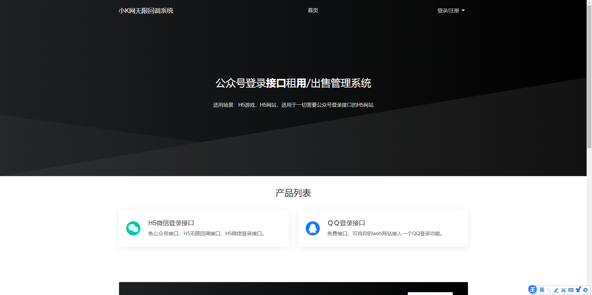Open the QQ登录接口 product card
The height and width of the screenshot is (295, 592).
click(383, 228)
